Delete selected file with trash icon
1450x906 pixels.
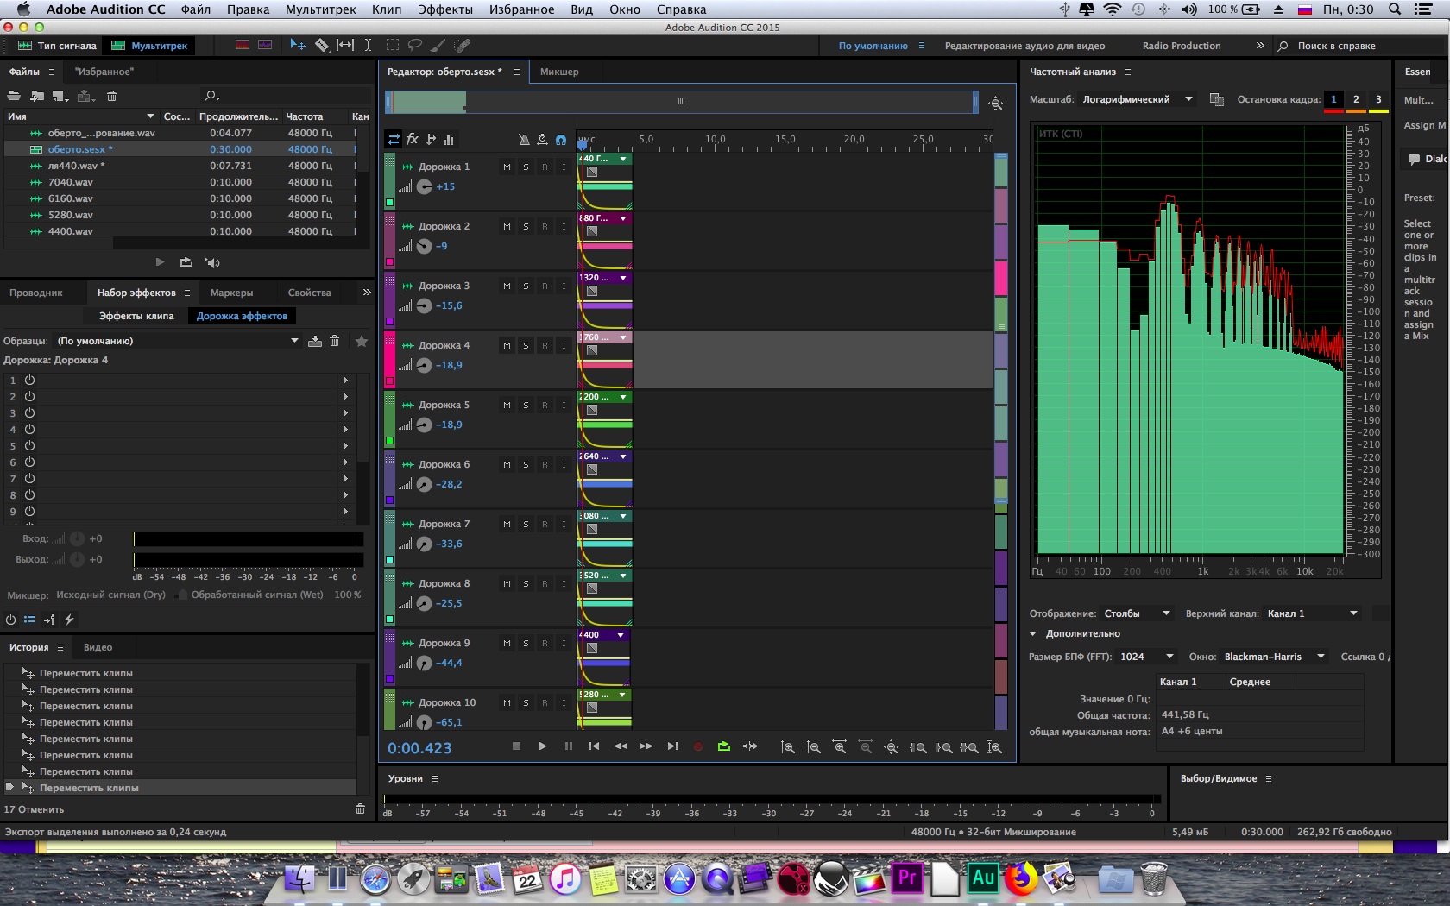click(111, 96)
